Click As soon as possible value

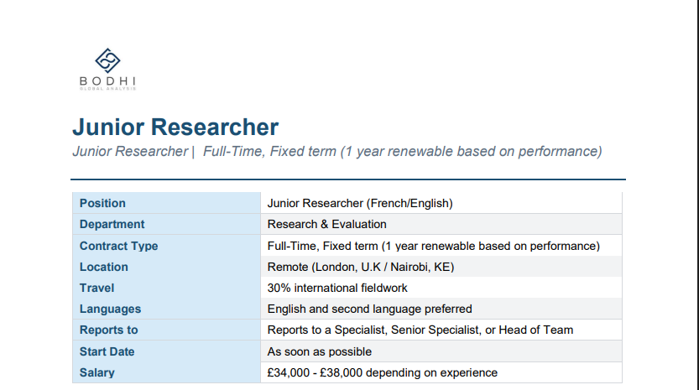pyautogui.click(x=319, y=351)
